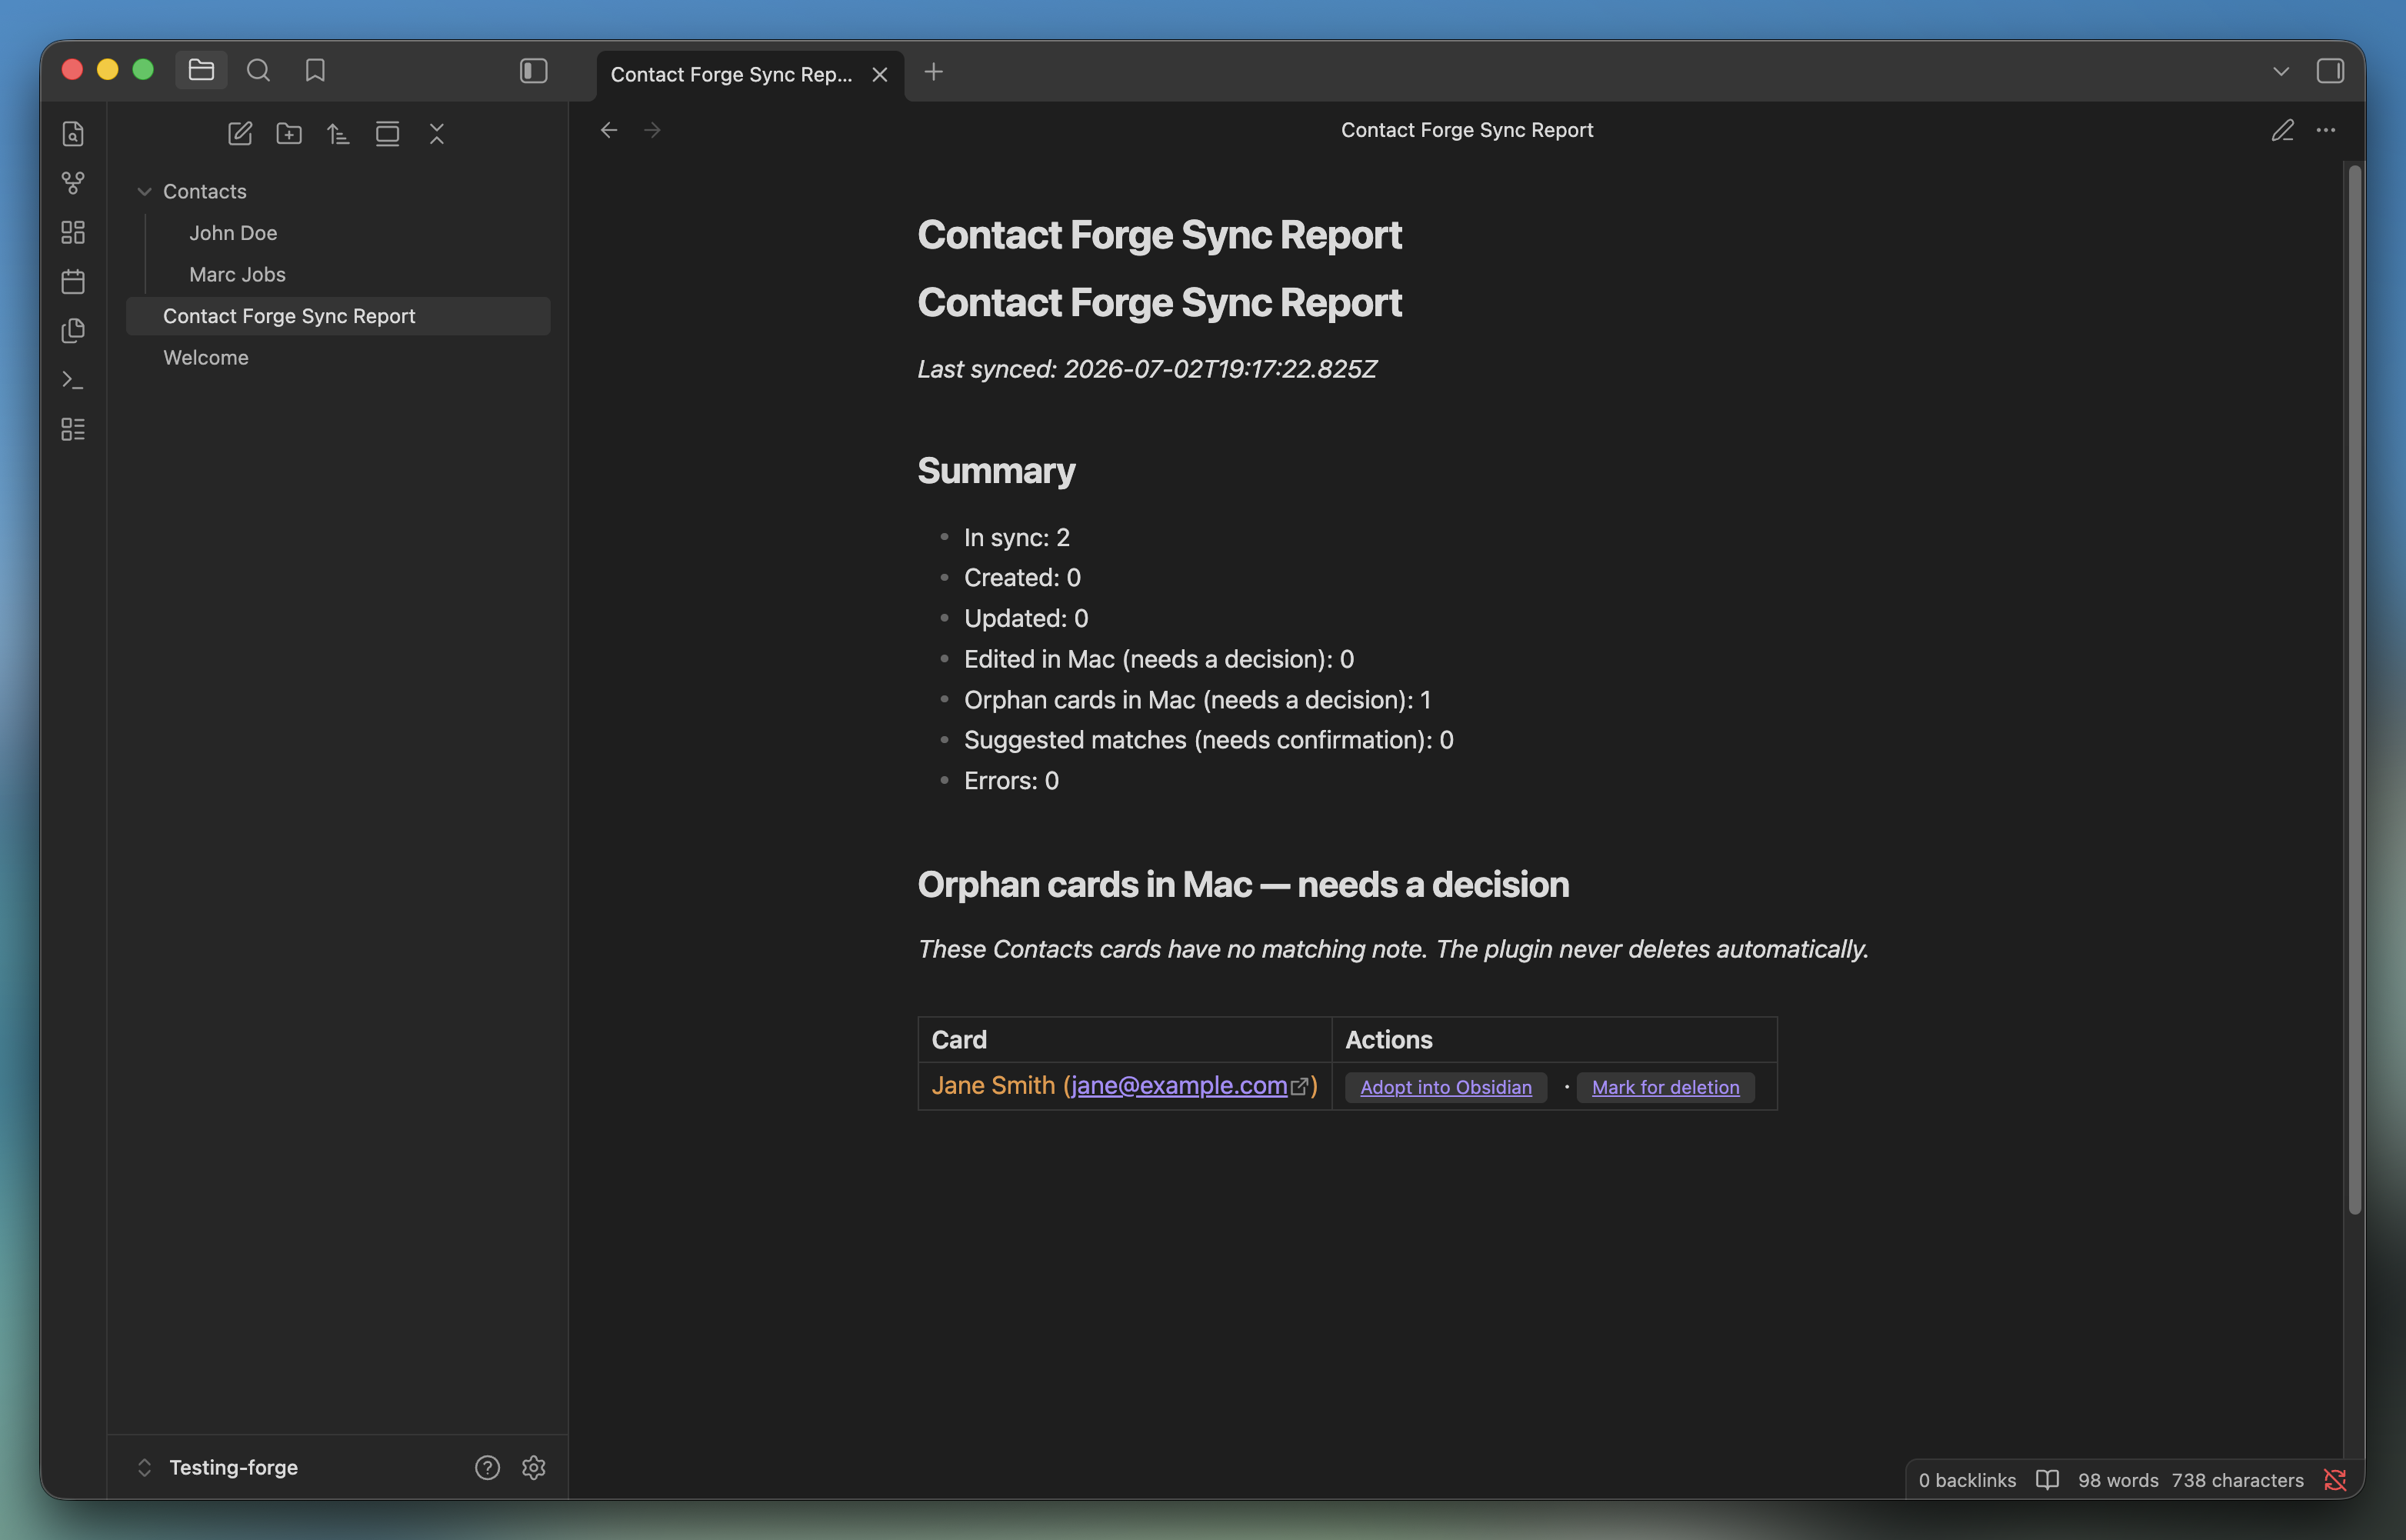Switch to the Contact Forge Sync Rep... tab

point(731,74)
